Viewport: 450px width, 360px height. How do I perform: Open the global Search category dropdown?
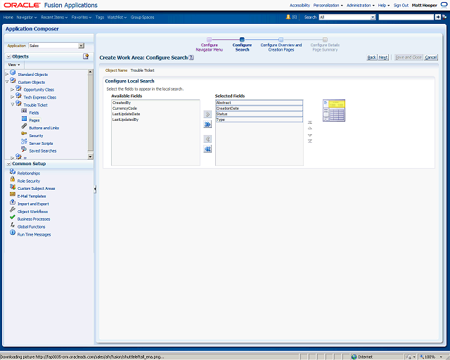(373, 17)
